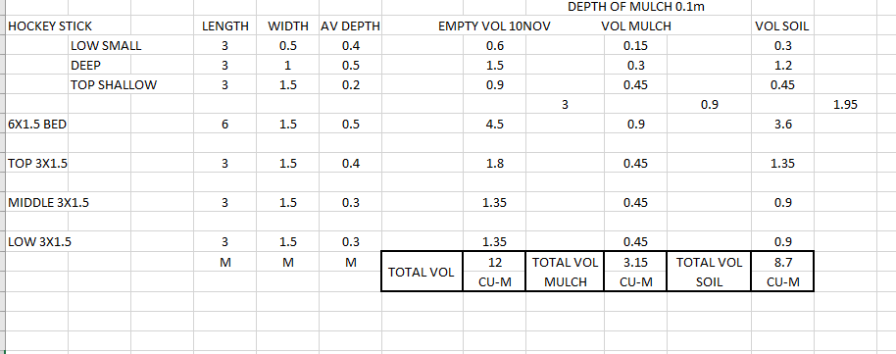896x354 pixels.
Task: Select TOP 3X1.5 soil volume 1.35
Action: [x=782, y=164]
